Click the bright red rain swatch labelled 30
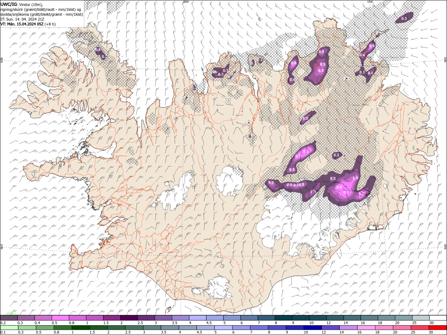Image resolution: width=447 pixels, height=335 pixels. point(438,328)
